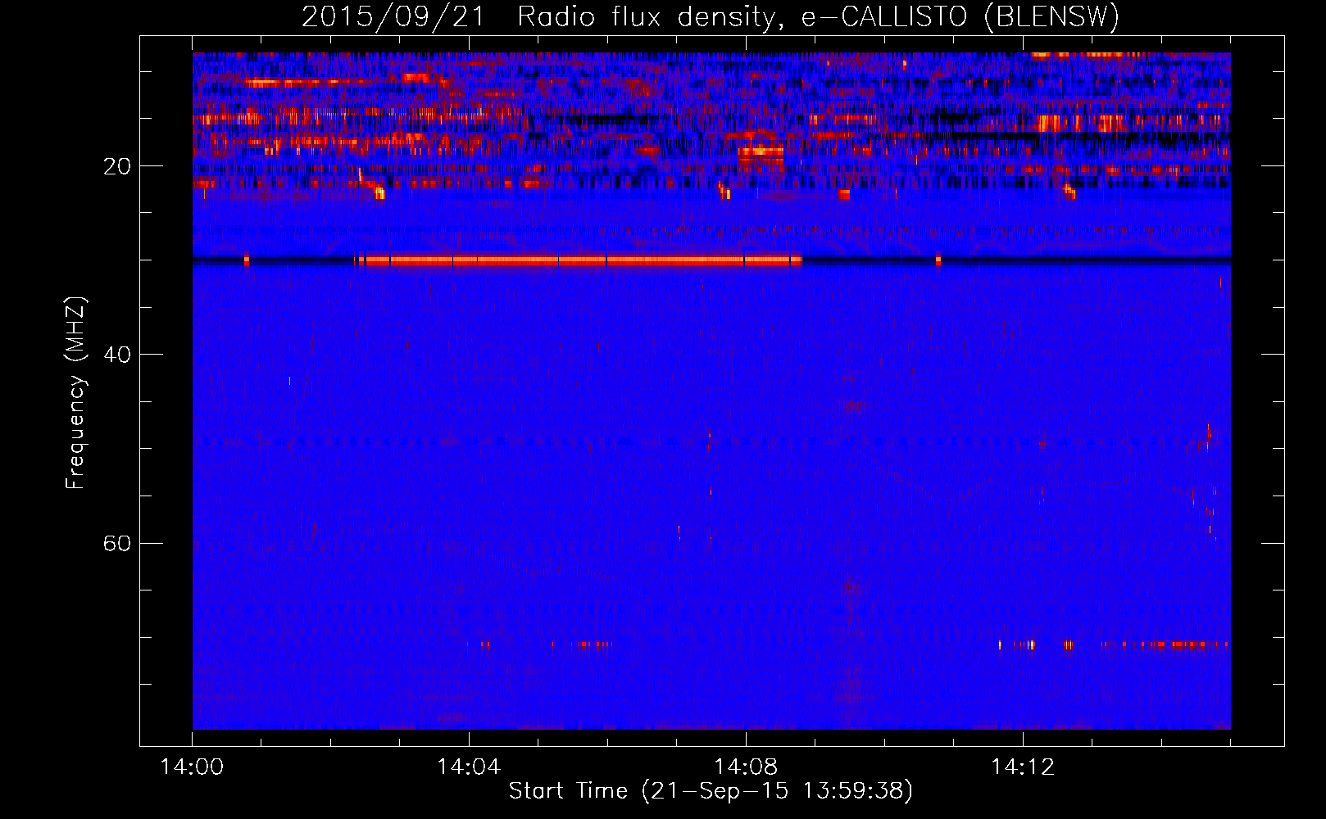1326x819 pixels.
Task: Click the 60 MHz frequency tick label
Action: coord(117,543)
